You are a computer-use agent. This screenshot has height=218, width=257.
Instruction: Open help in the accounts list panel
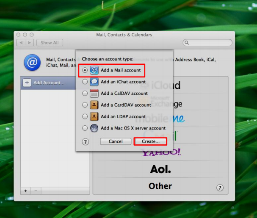coord(220,188)
